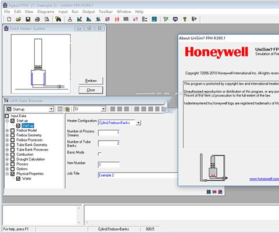This screenshot has height=233, width=279.
Task: Open the www.honeywell.com link
Action: pos(264,179)
